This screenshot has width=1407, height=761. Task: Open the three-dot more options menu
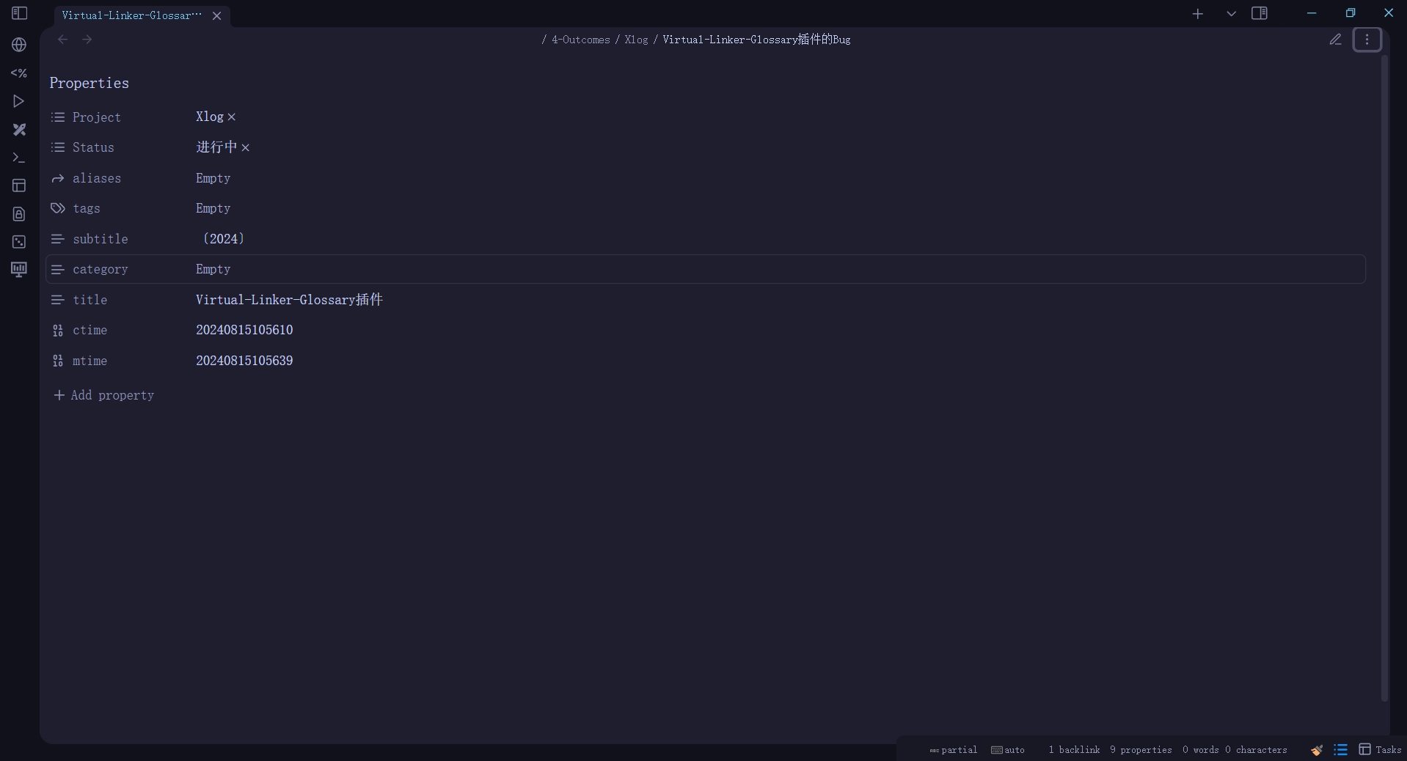(1367, 40)
